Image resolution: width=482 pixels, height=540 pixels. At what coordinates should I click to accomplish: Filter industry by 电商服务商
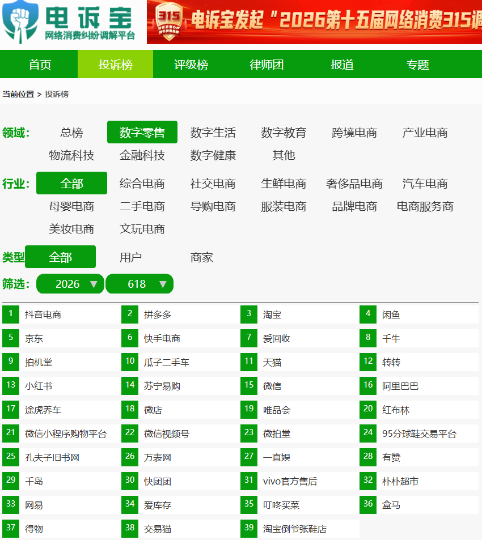(425, 206)
